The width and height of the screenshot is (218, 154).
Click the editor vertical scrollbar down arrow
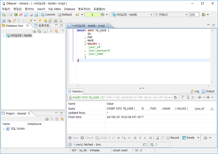coord(212,82)
